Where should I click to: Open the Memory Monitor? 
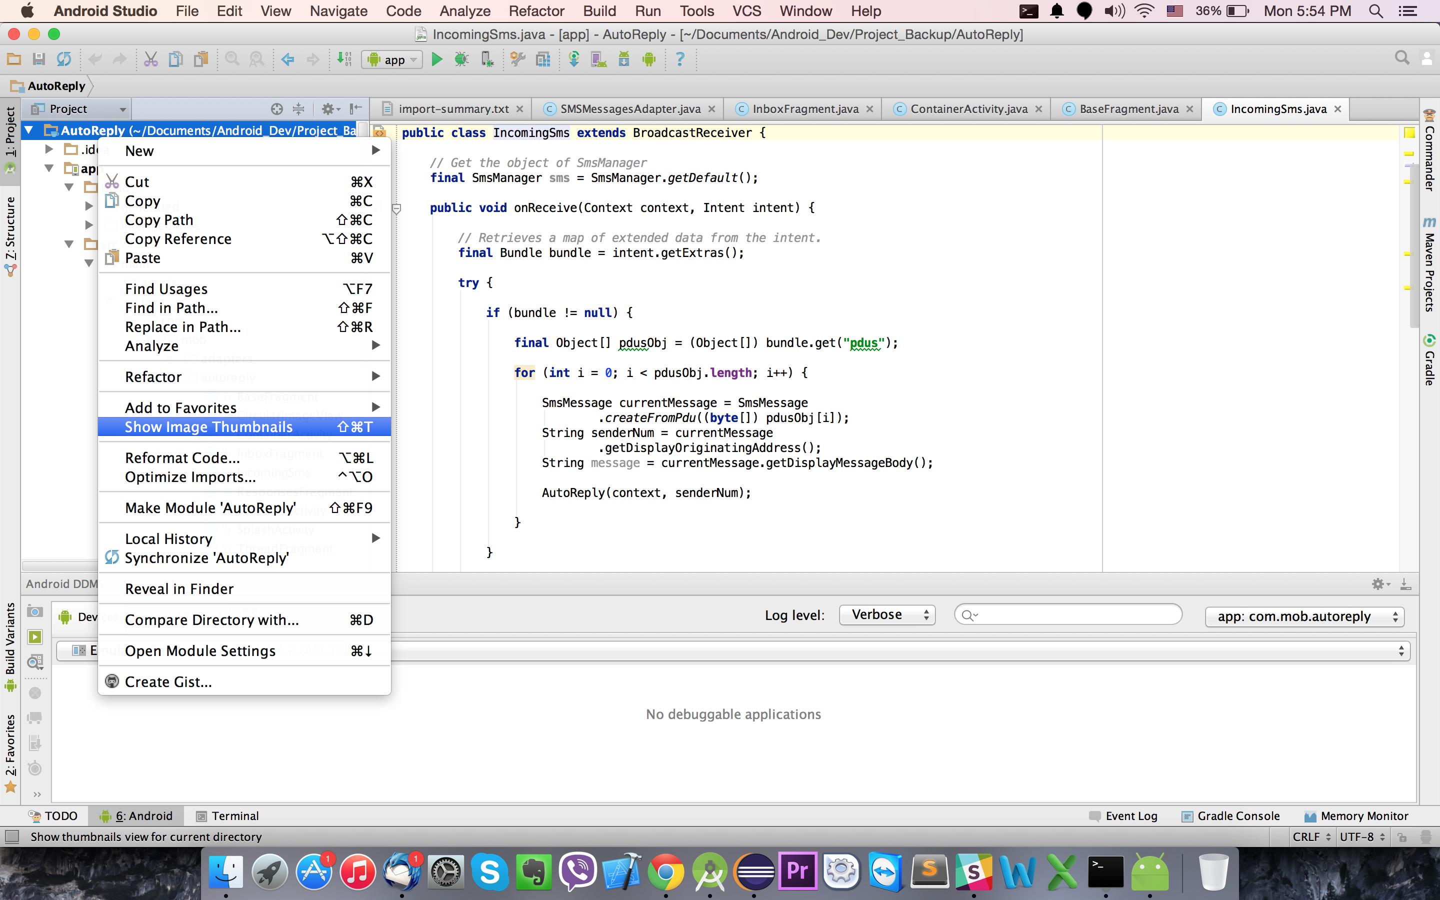pyautogui.click(x=1361, y=815)
